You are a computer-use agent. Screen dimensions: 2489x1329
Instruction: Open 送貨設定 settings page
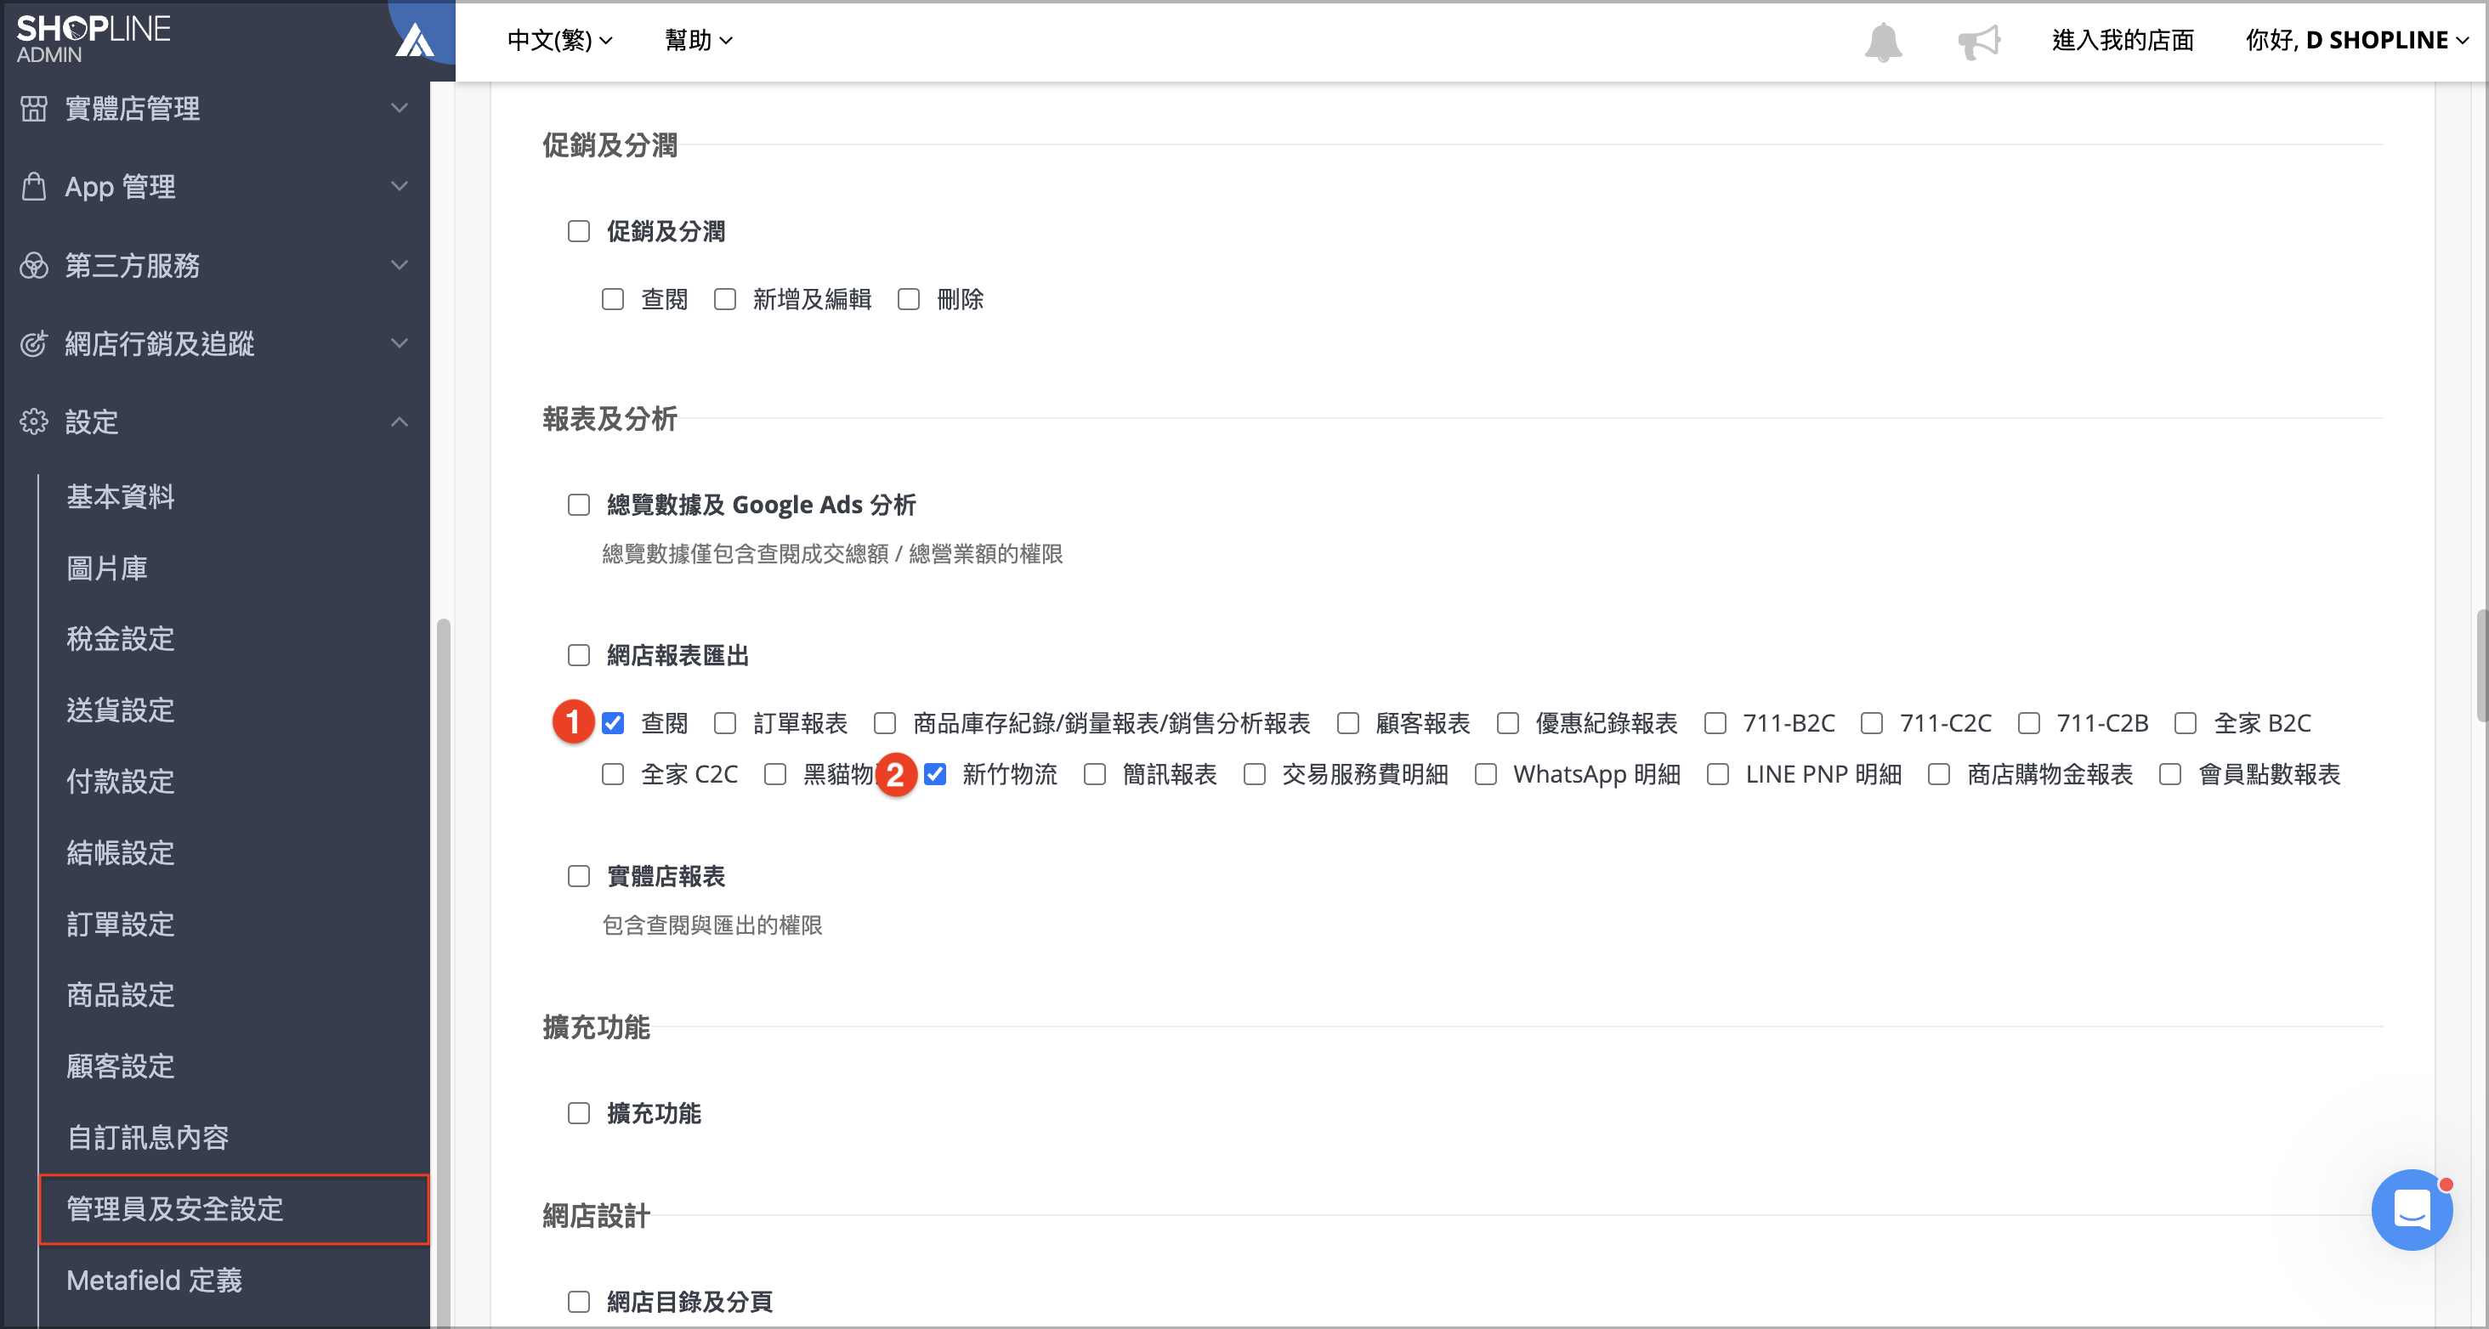[x=121, y=710]
